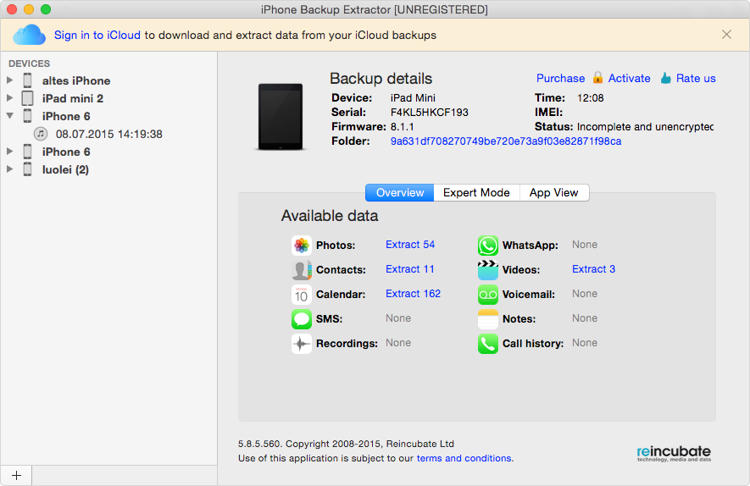Viewport: 750px width, 486px height.
Task: Click the Activate lock icon
Action: pos(597,77)
